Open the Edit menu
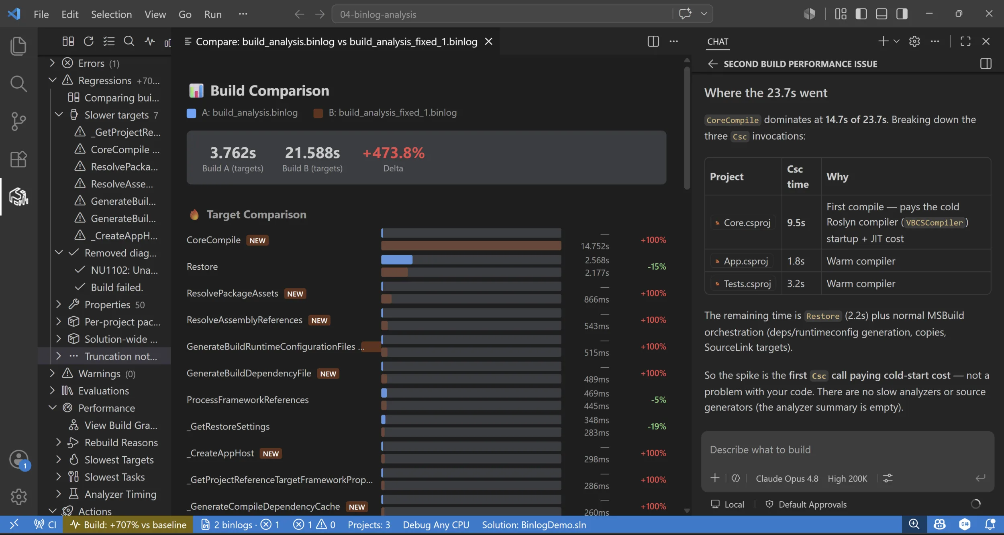Viewport: 1004px width, 535px height. click(x=70, y=14)
